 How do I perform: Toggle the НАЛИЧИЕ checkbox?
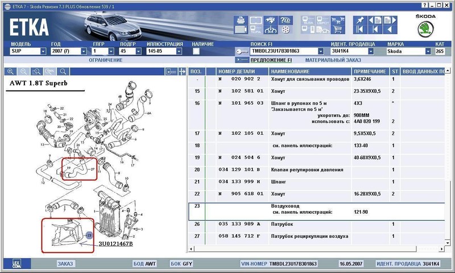click(x=196, y=51)
